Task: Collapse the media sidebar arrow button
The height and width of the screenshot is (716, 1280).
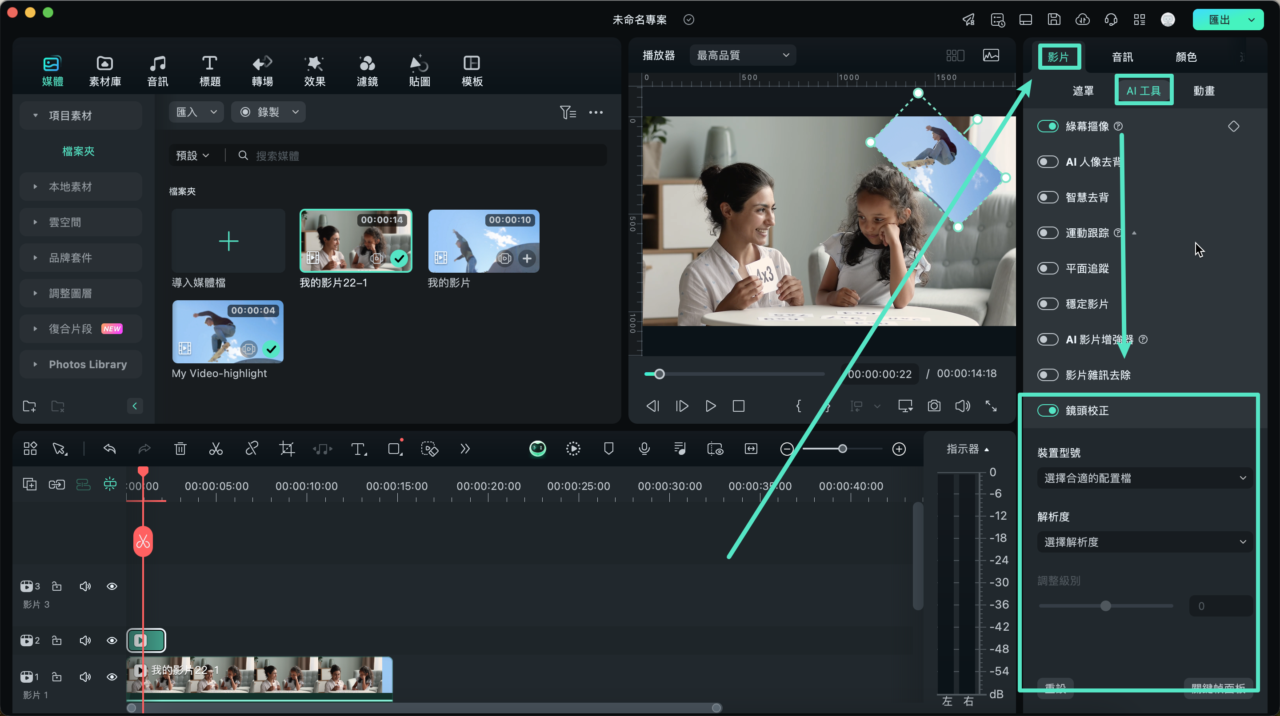Action: coord(135,406)
